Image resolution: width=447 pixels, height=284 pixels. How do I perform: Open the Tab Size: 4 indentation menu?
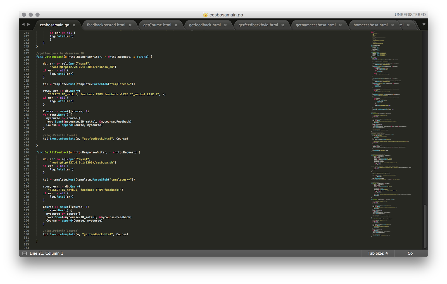(377, 253)
